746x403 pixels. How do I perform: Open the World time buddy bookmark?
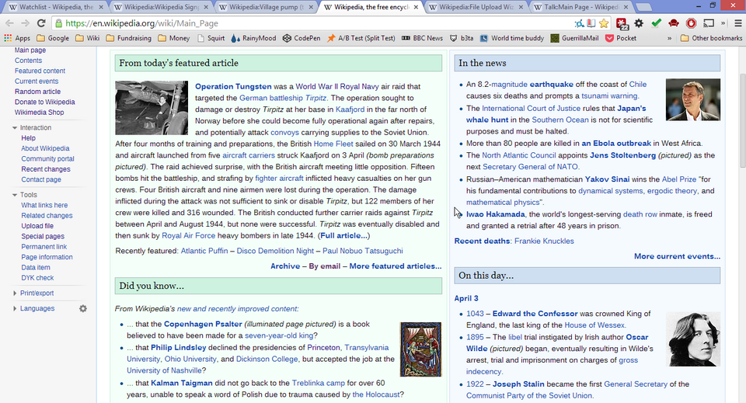pos(512,38)
